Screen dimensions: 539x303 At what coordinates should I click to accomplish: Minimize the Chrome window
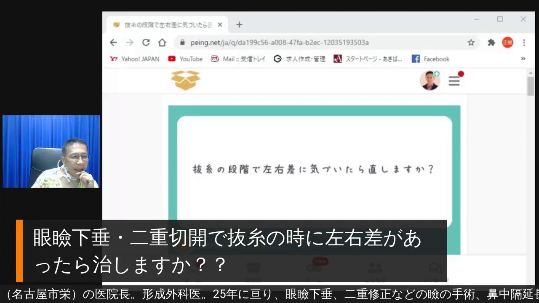point(477,19)
